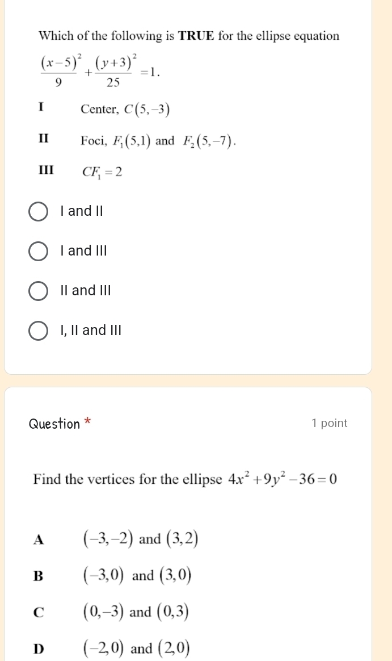392x661 pixels.
Task: Click the equation 4x²+9y²-36=0
Action: tap(284, 479)
